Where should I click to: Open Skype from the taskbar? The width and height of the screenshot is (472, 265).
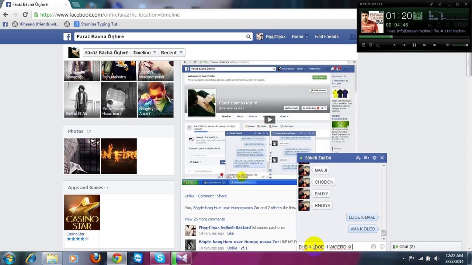click(160, 258)
